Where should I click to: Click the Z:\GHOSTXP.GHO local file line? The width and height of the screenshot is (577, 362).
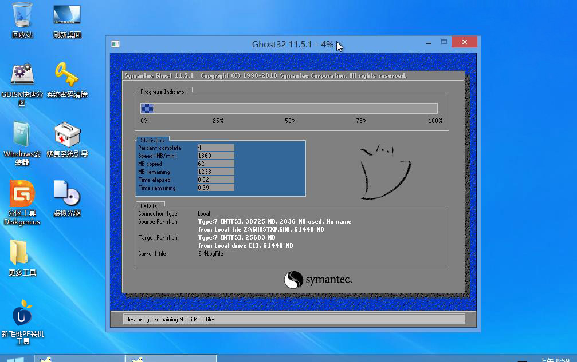(x=261, y=229)
